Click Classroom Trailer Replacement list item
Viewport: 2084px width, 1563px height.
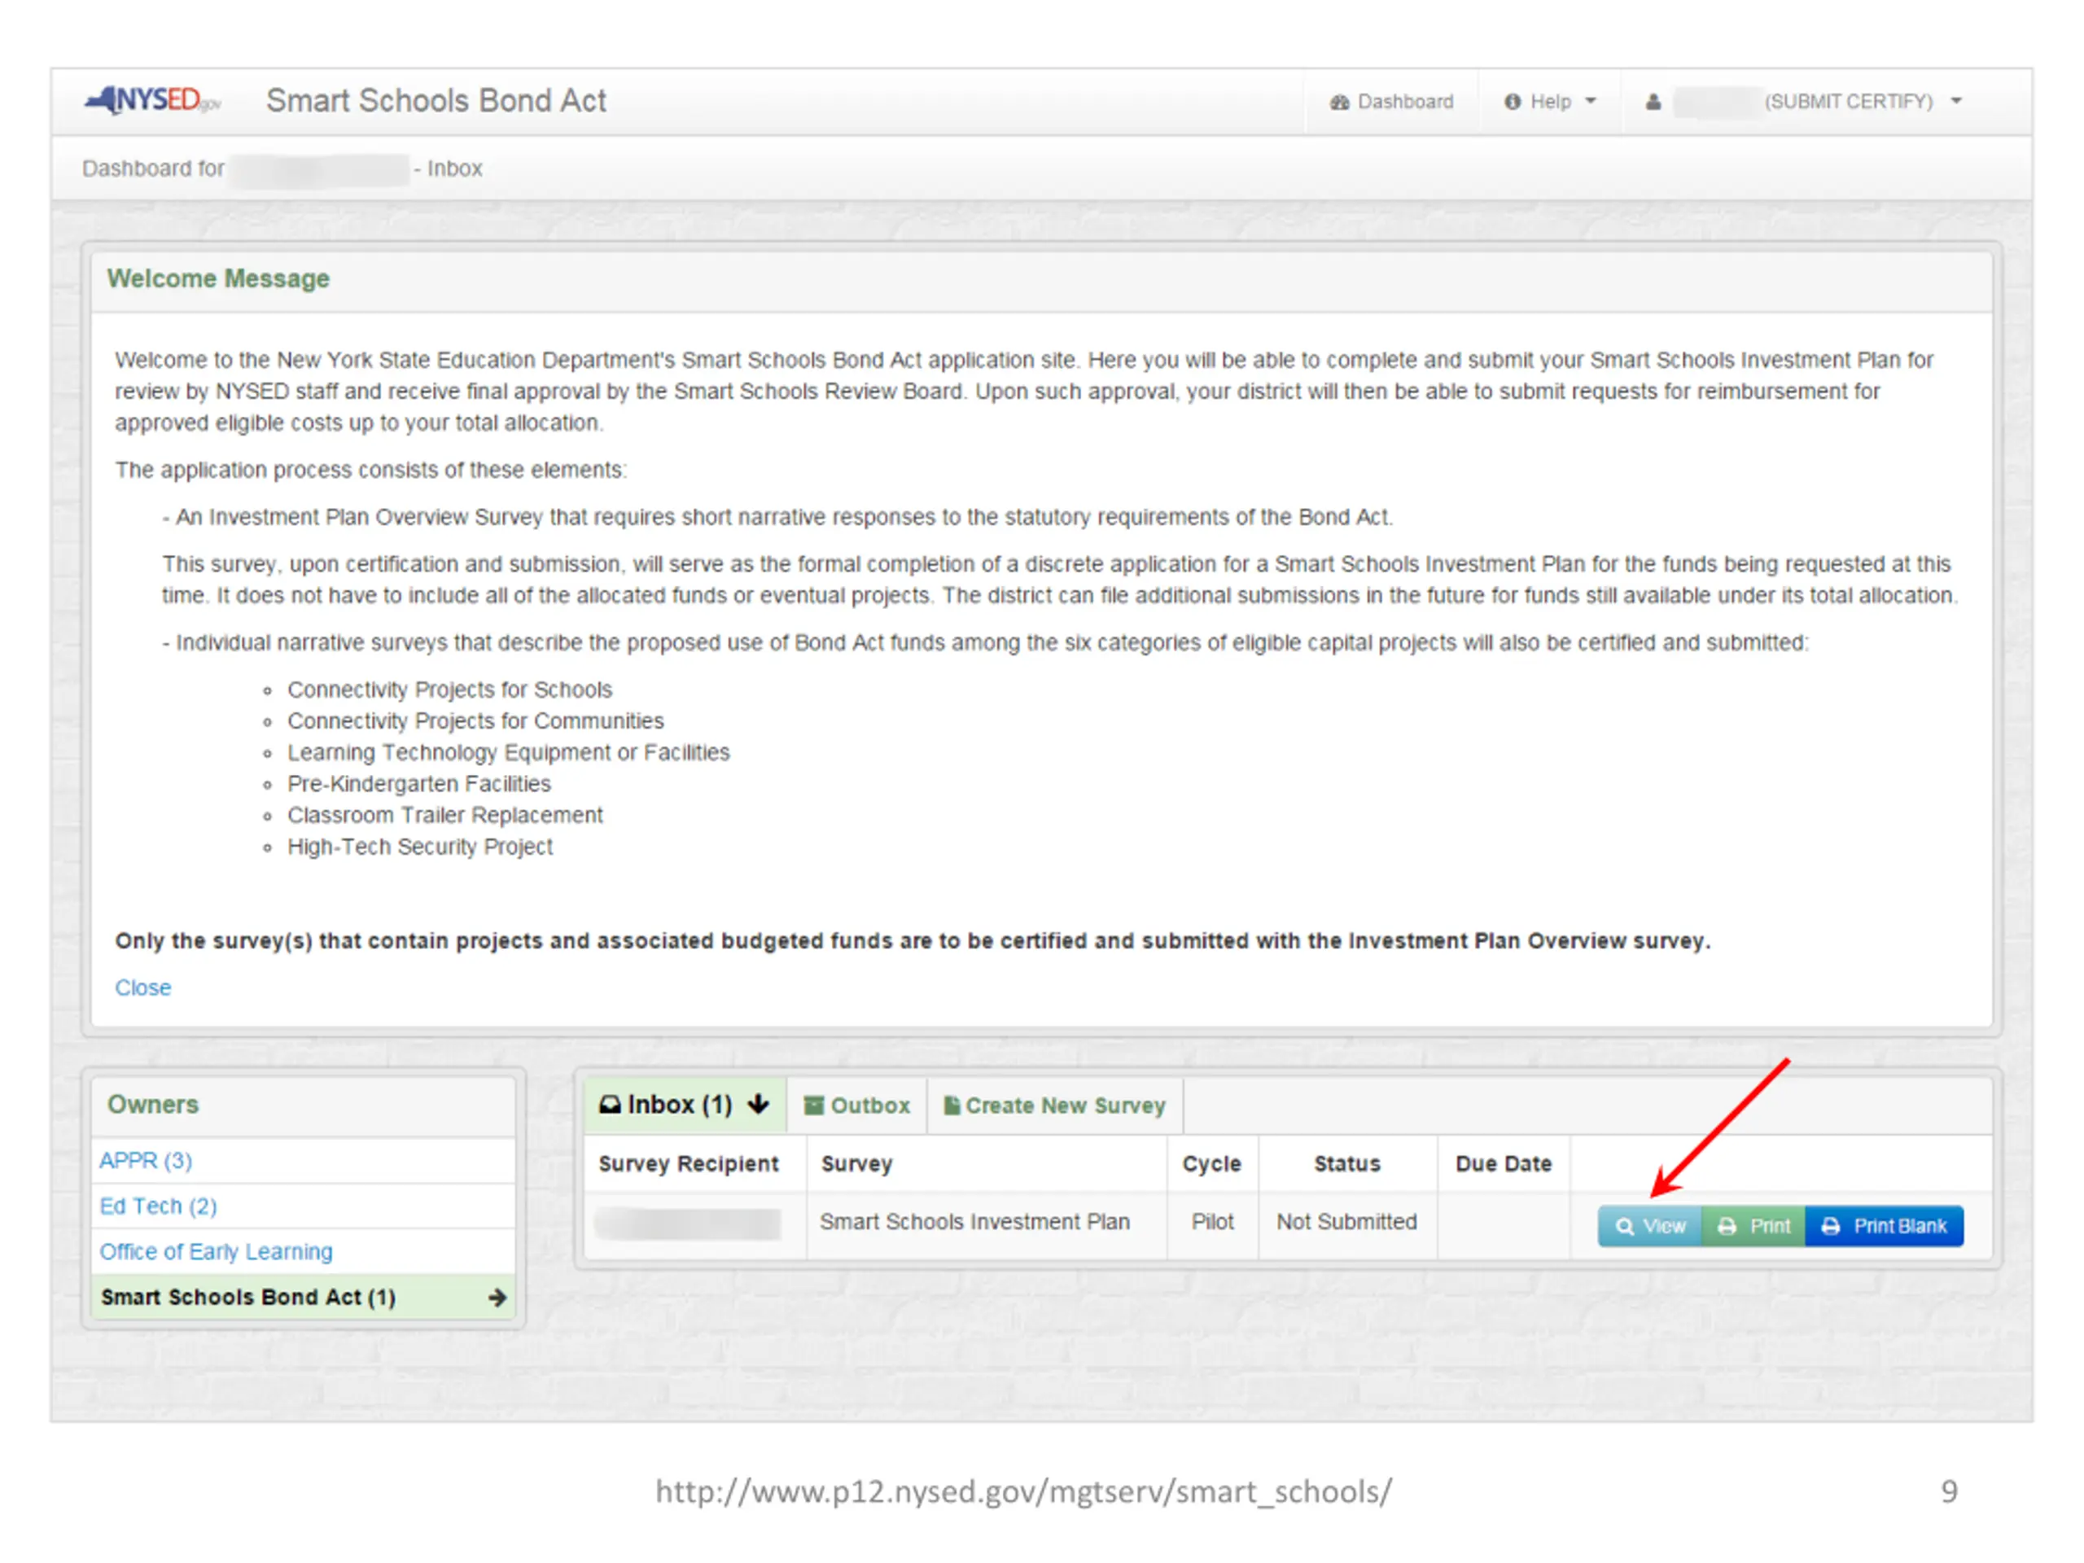(x=444, y=815)
